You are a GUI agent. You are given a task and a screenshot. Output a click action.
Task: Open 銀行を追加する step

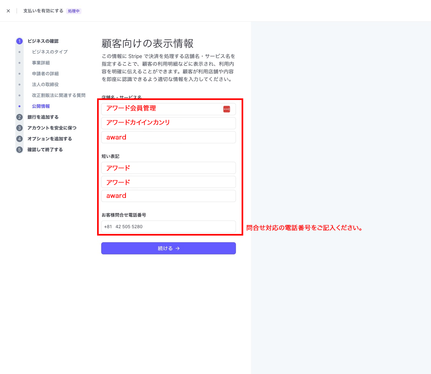pos(43,117)
